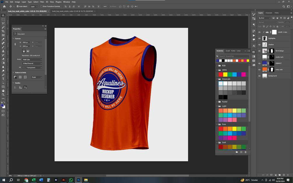Pick the yellow swatch in CMYK group
The height and width of the screenshot is (183, 293).
coord(225,75)
